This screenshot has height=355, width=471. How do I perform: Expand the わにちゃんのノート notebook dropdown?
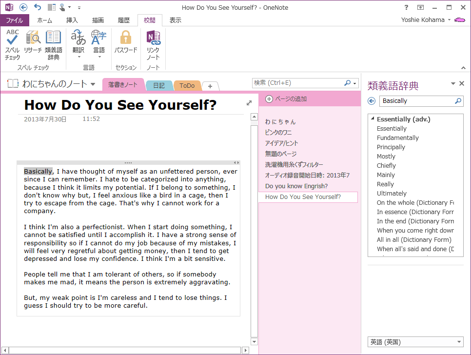93,84
